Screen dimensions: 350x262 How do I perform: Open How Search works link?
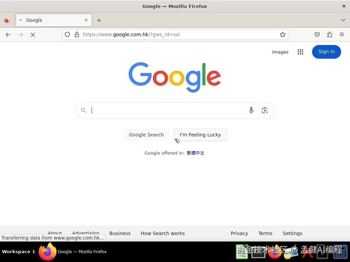click(x=163, y=233)
